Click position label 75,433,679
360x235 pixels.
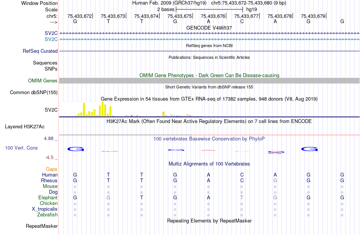313,16
